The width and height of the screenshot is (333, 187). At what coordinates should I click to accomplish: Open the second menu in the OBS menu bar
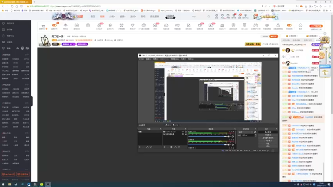pos(148,59)
